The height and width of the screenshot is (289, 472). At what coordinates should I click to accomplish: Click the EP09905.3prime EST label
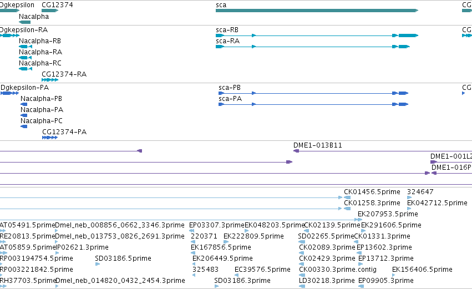point(386,281)
